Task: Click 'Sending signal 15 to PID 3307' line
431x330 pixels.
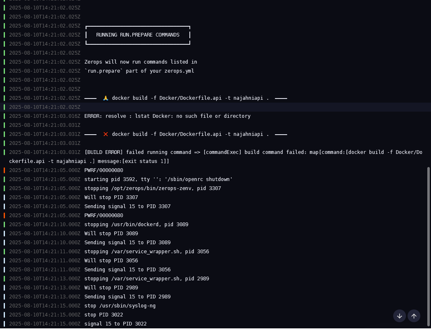Action: click(x=127, y=206)
